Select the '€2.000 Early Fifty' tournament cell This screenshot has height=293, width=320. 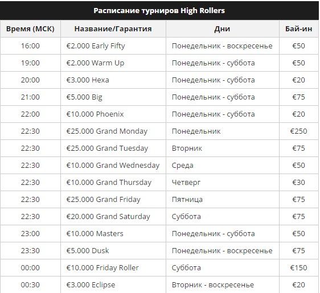click(96, 46)
